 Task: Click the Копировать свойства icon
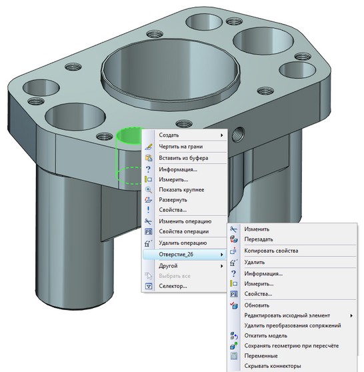(x=234, y=251)
